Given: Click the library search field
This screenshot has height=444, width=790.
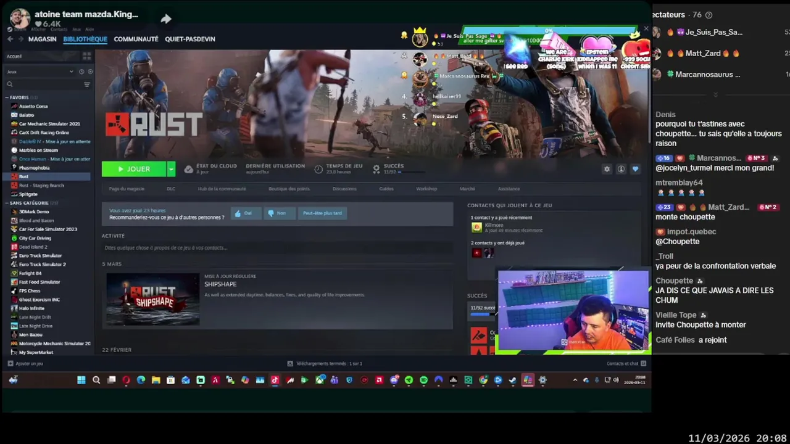Looking at the screenshot, I should [x=43, y=84].
